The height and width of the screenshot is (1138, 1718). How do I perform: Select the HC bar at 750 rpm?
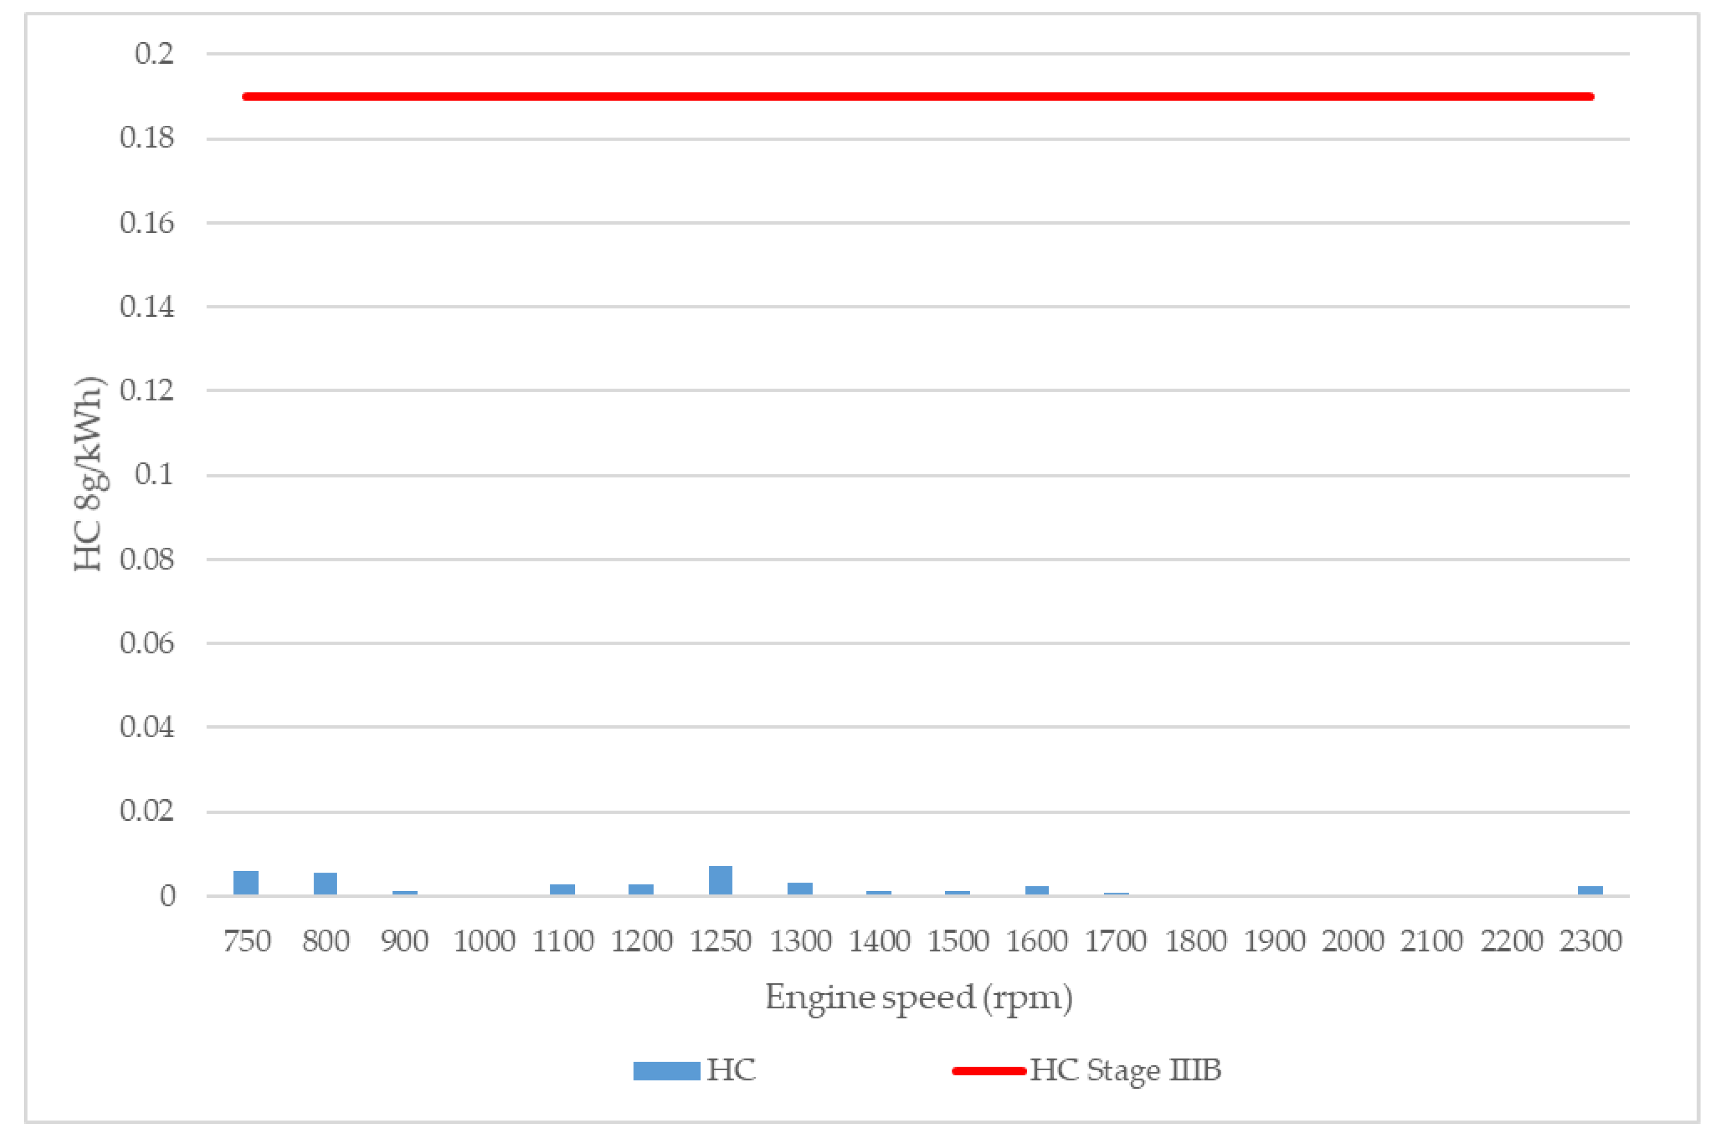click(x=246, y=883)
